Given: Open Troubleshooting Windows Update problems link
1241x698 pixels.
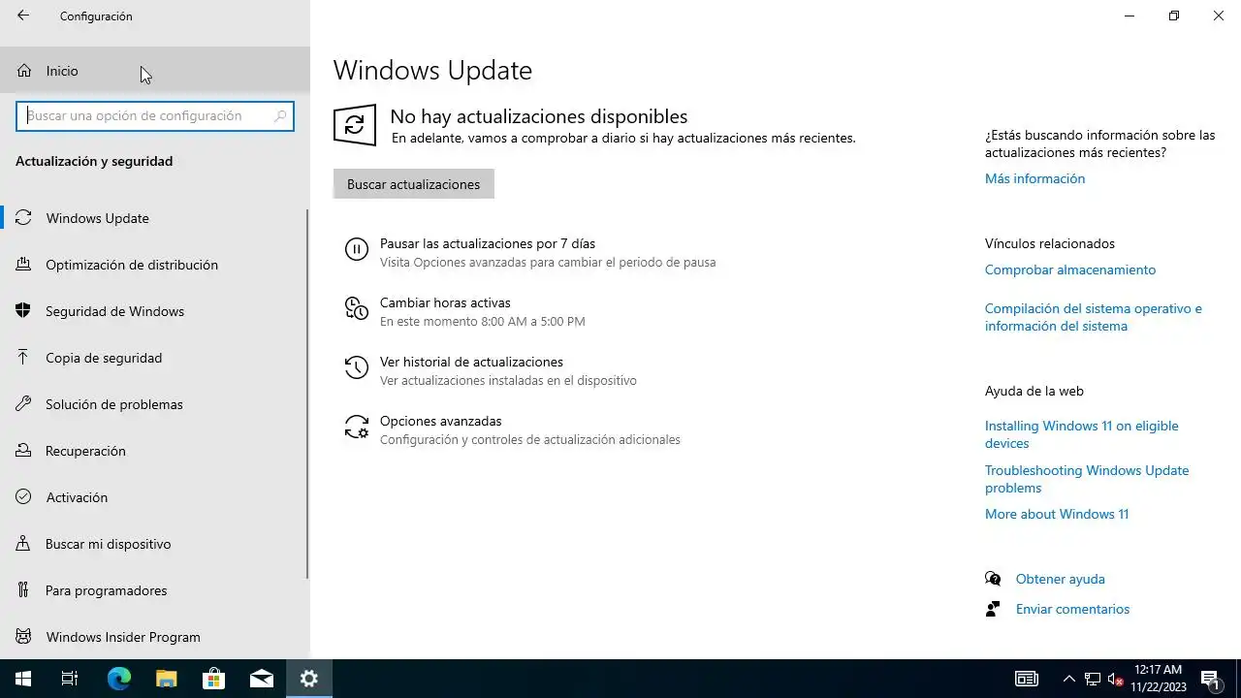Looking at the screenshot, I should coord(1087,479).
